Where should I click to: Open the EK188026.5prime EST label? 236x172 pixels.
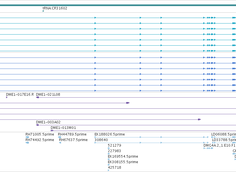pyautogui.click(x=110, y=134)
